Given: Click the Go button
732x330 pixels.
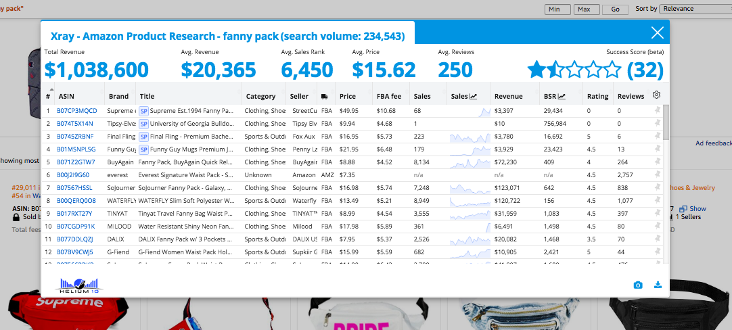Looking at the screenshot, I should point(615,9).
